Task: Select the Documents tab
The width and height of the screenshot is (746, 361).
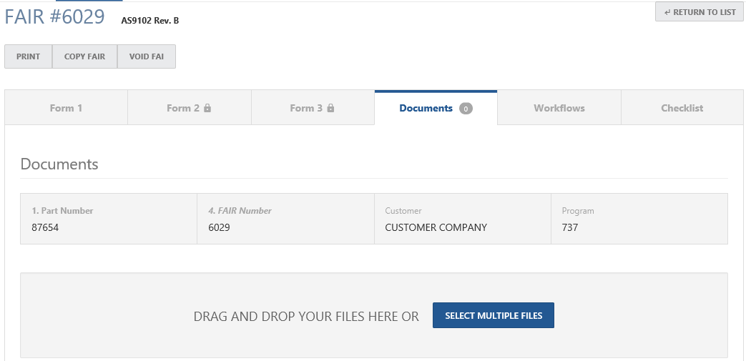Action: point(436,107)
